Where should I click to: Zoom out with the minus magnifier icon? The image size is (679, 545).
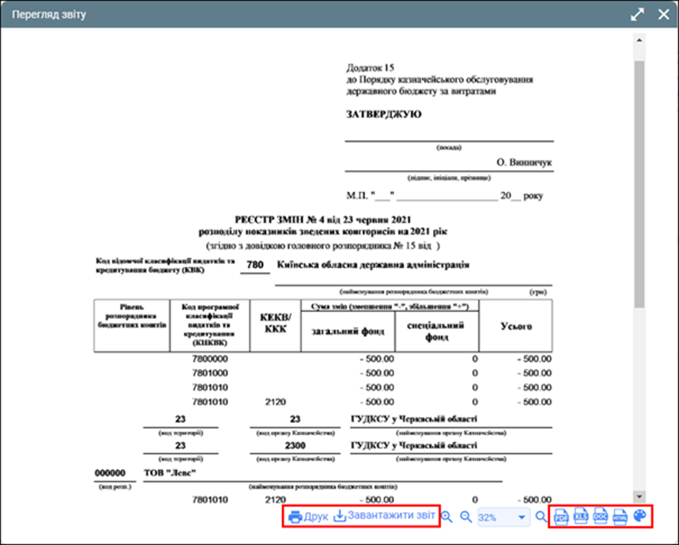pos(466,516)
